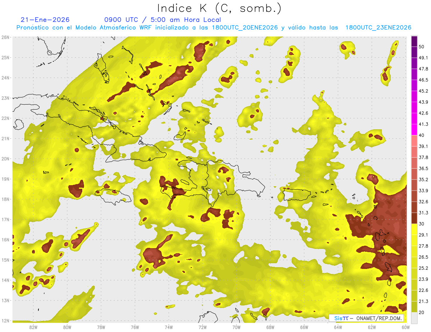Click the 70W longitude label
Screen dimensions: 431x332
tap(236, 327)
